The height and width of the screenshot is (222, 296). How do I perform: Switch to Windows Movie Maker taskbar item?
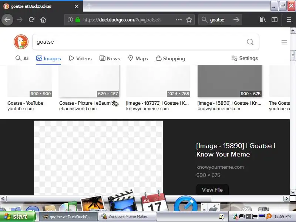(127, 216)
